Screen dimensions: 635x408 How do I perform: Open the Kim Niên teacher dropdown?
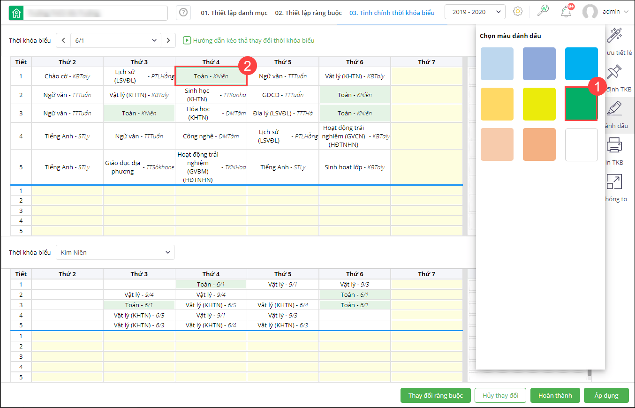point(115,252)
